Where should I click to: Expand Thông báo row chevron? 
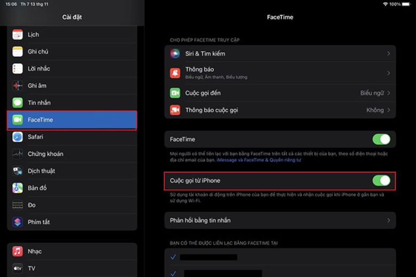[388, 73]
